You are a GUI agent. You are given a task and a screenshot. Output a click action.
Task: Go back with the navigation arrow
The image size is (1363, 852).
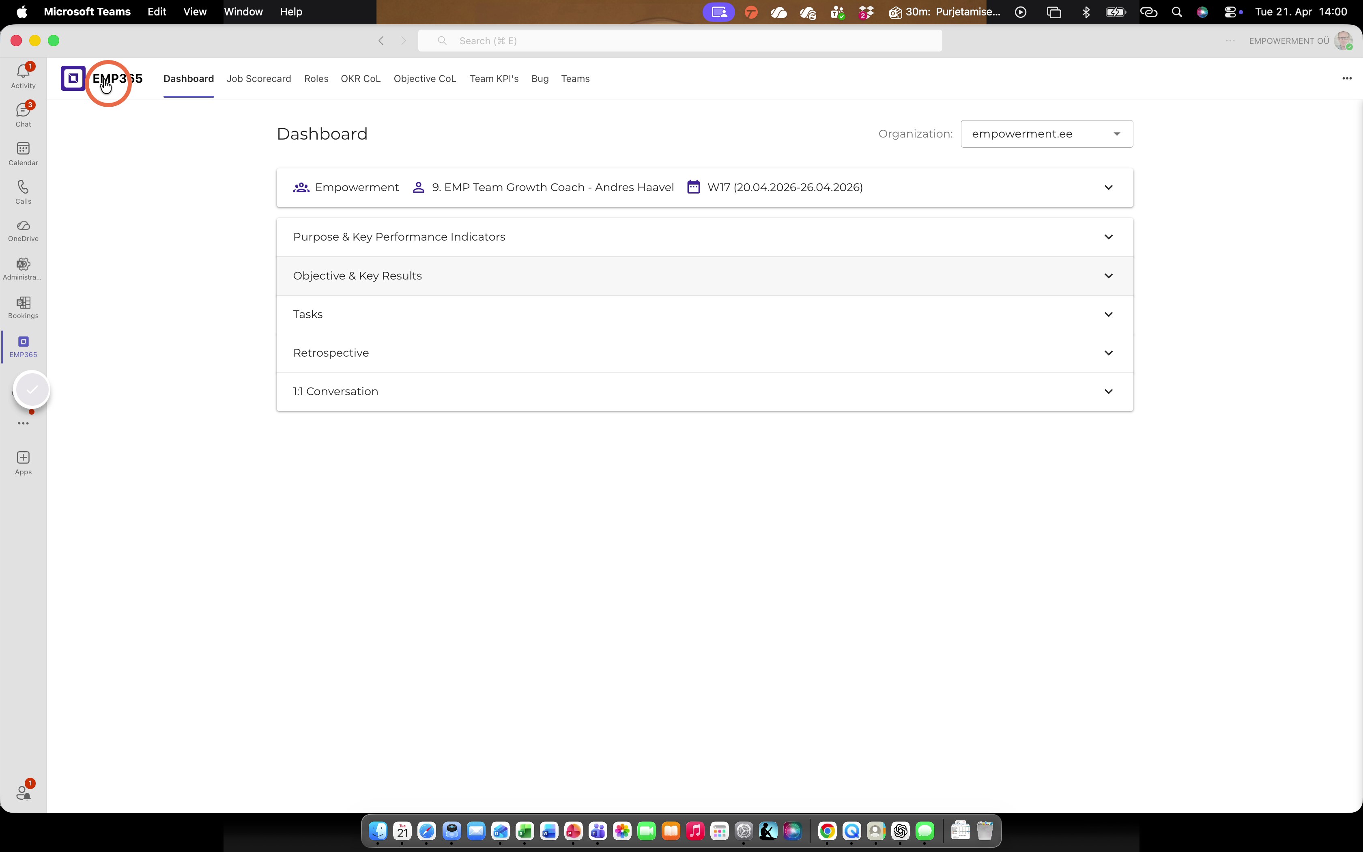[381, 41]
